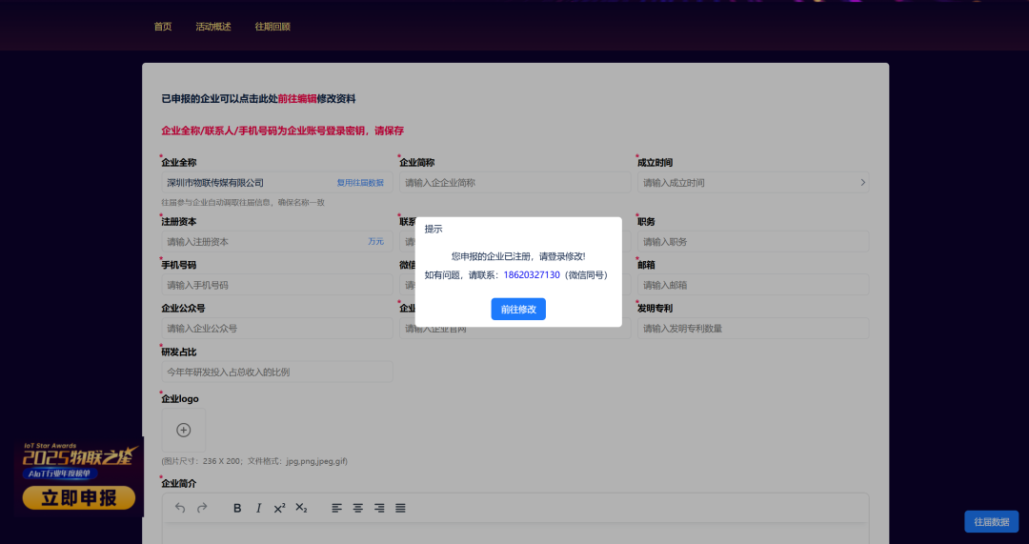Screen dimensions: 1029x544
Task: Click the undo icon in editor toolbar
Action: pyautogui.click(x=180, y=508)
